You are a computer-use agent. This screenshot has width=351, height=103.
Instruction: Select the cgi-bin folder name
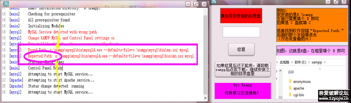click(x=299, y=95)
